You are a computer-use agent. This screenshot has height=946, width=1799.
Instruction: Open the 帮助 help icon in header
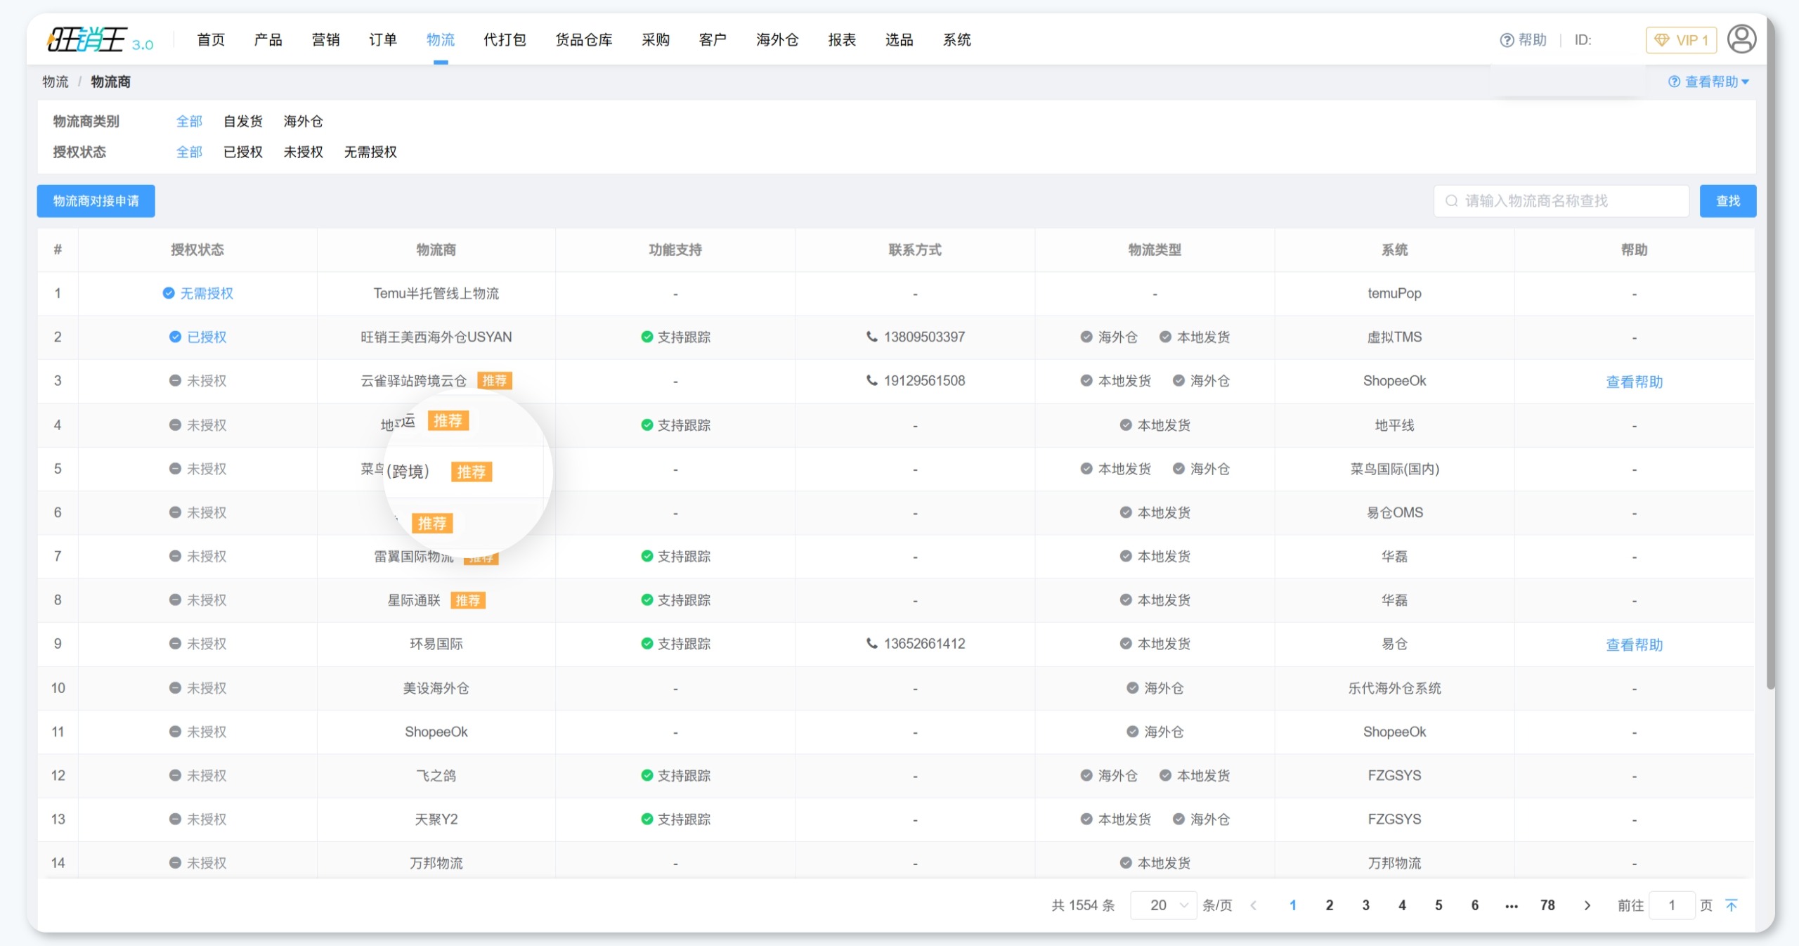click(x=1507, y=40)
